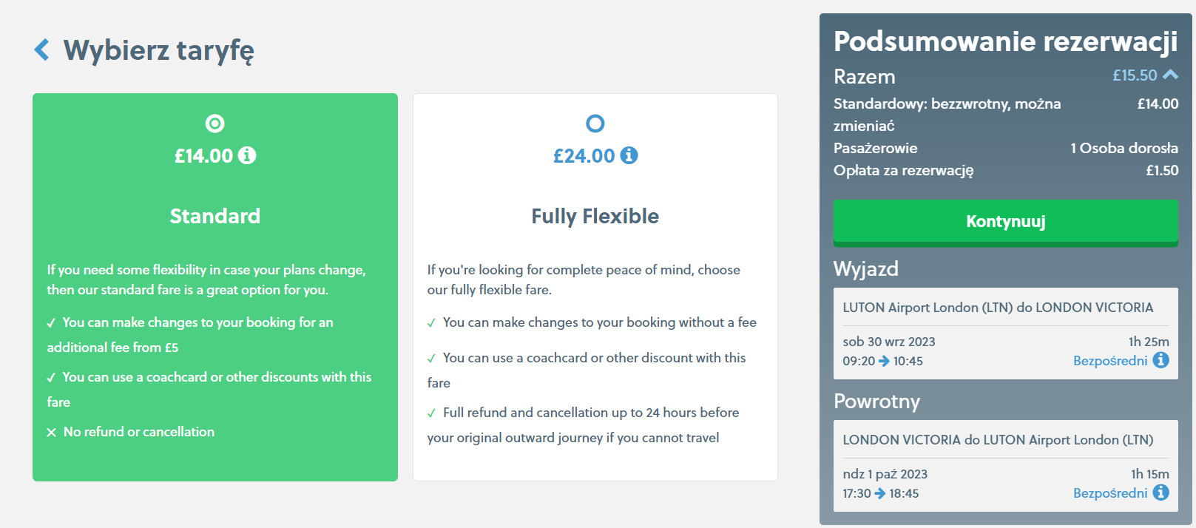Click the Wybierz taryfę heading
The width and height of the screenshot is (1196, 528).
pos(158,50)
